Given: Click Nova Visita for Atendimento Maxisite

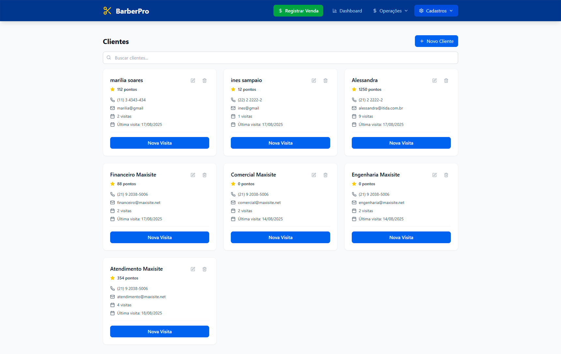Looking at the screenshot, I should (159, 331).
